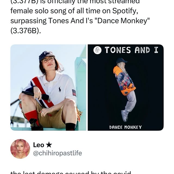Open the Dance Monkey album cover image

(125, 87)
